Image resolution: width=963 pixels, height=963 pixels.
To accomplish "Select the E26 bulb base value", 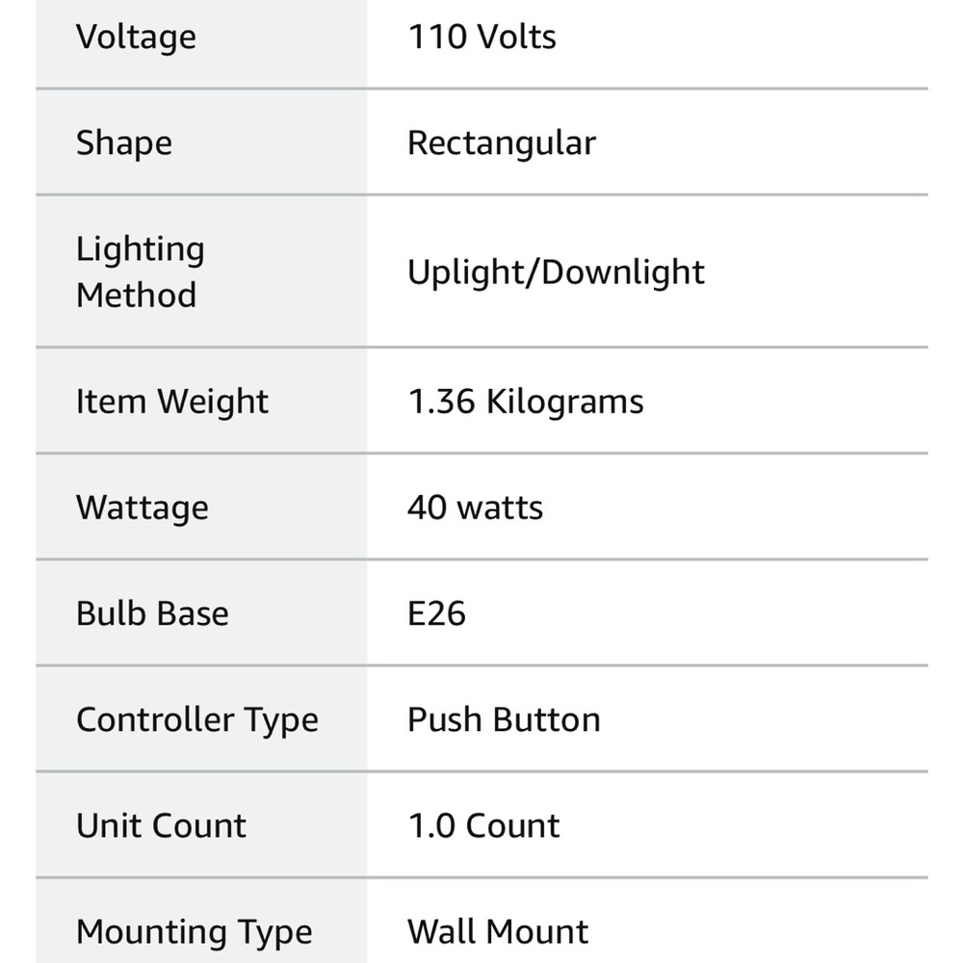I will pos(436,613).
